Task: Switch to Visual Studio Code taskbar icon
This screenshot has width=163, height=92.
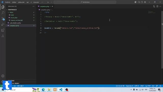Action: (x=61, y=90)
